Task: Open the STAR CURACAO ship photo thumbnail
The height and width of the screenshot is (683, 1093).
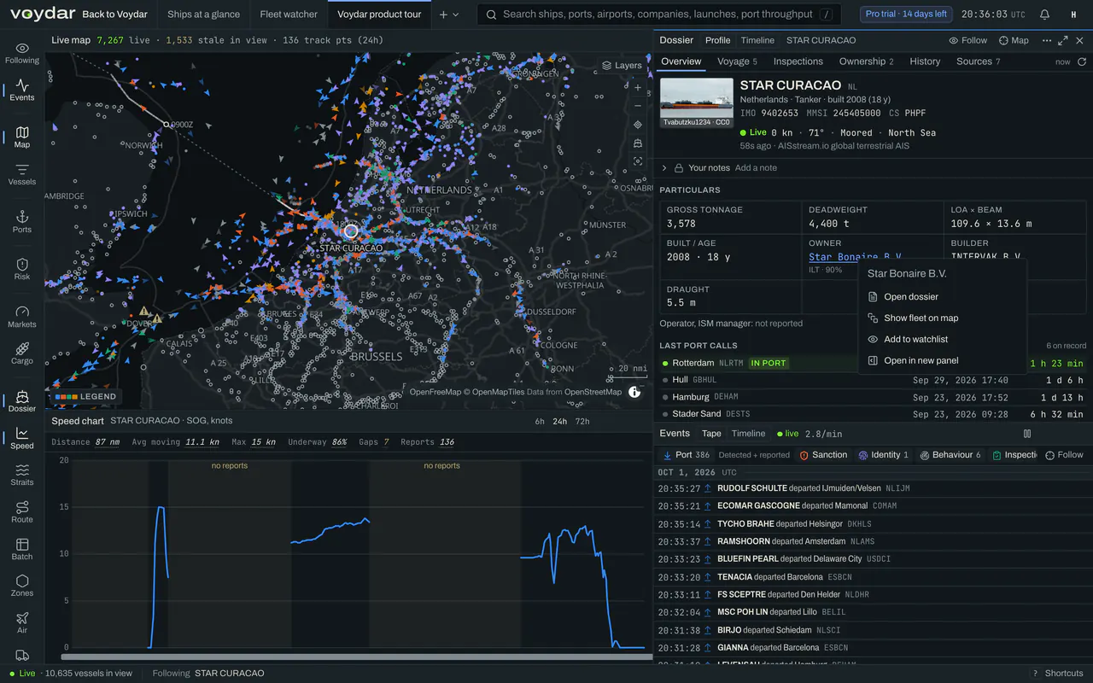Action: [697, 102]
